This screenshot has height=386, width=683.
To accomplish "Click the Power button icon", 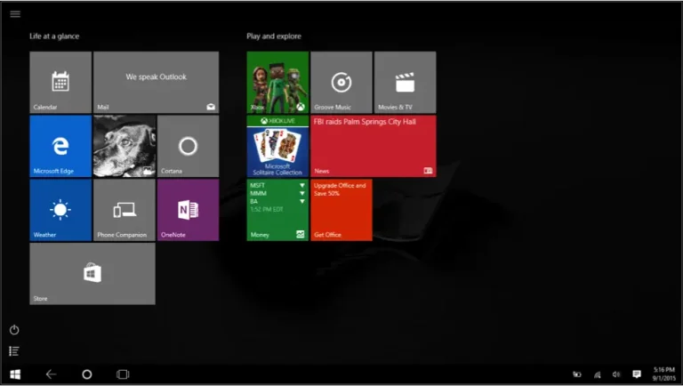I will pos(14,330).
